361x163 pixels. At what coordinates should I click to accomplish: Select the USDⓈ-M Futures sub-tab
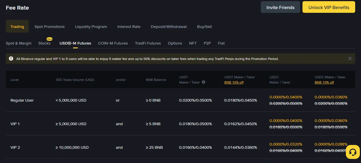75,43
